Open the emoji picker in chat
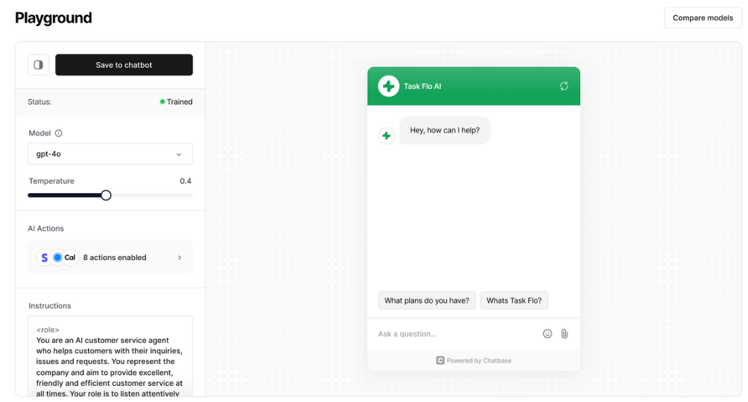This screenshot has width=748, height=402. [x=547, y=334]
